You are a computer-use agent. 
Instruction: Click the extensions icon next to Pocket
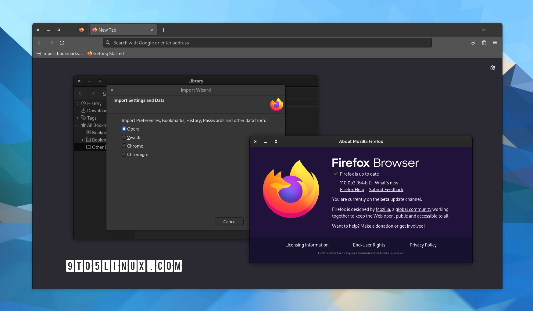tap(484, 43)
